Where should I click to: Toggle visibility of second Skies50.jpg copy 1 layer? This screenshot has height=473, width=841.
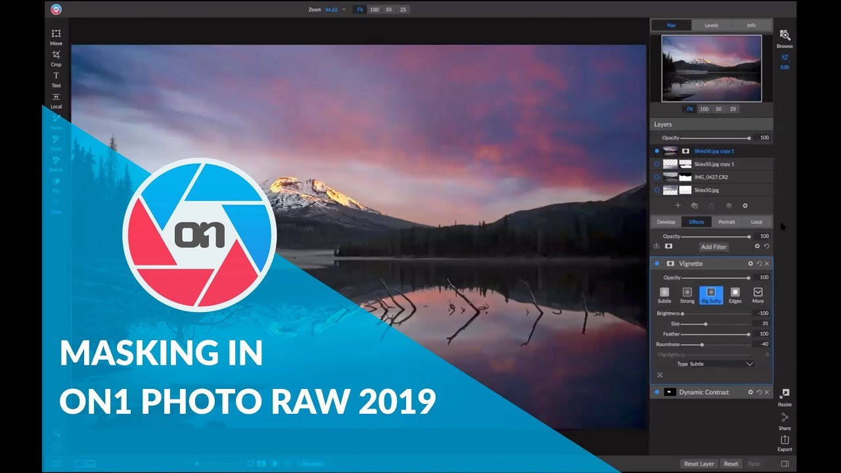point(657,164)
